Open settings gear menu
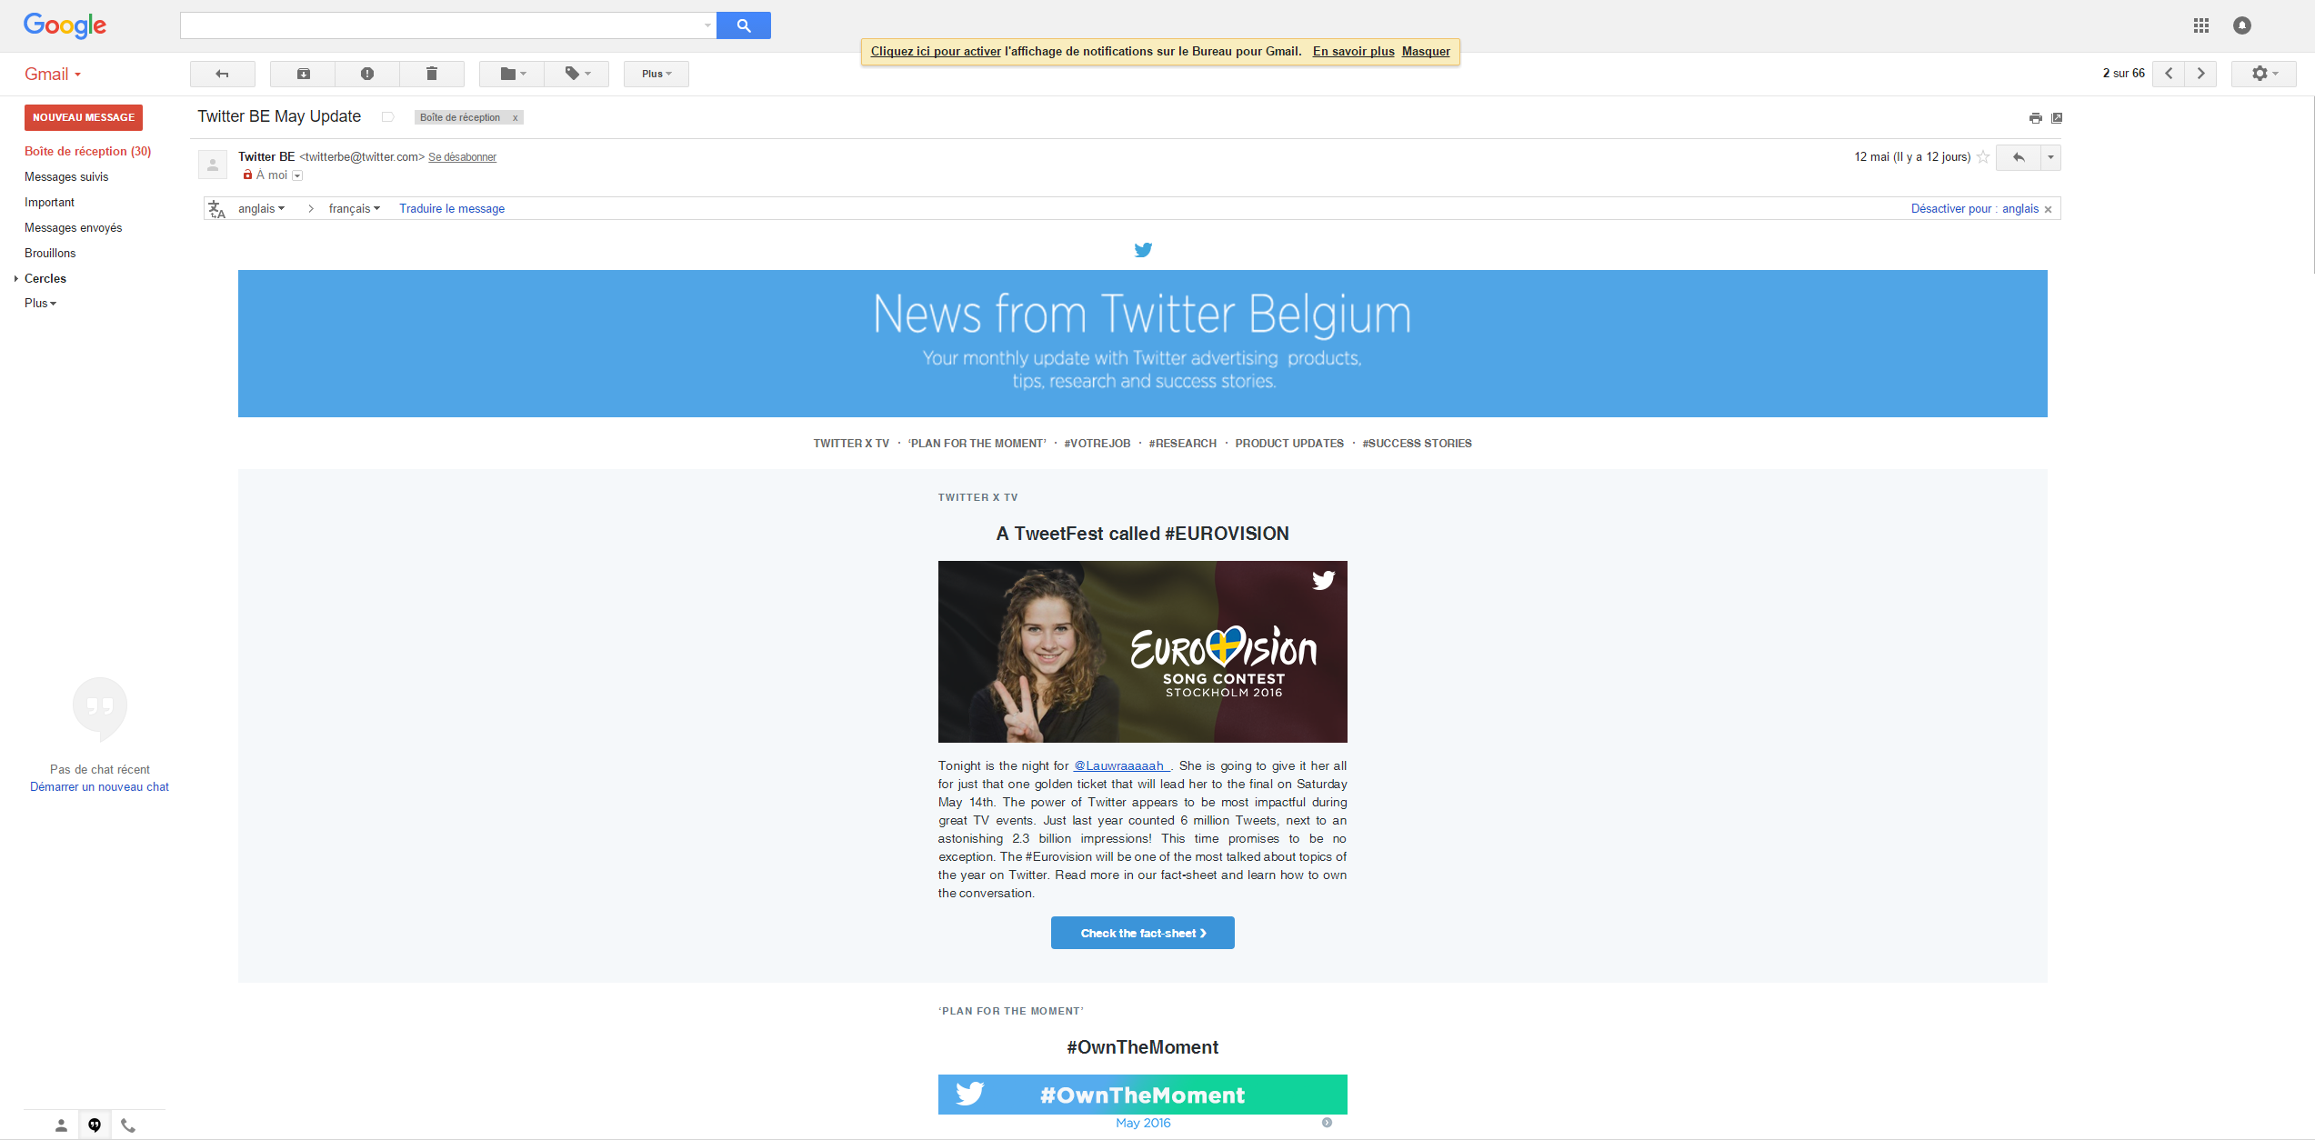This screenshot has height=1140, width=2315. pyautogui.click(x=2264, y=74)
